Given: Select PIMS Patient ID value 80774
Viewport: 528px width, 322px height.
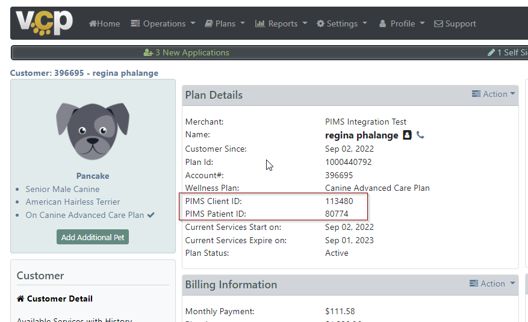Looking at the screenshot, I should (337, 214).
